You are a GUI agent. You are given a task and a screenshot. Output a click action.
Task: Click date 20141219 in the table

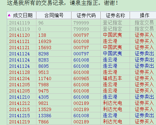19,122
